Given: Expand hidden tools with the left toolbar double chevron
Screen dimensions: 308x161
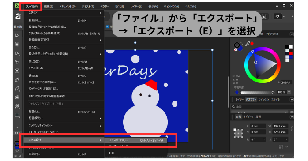Looking at the screenshot, I should 17,127.
